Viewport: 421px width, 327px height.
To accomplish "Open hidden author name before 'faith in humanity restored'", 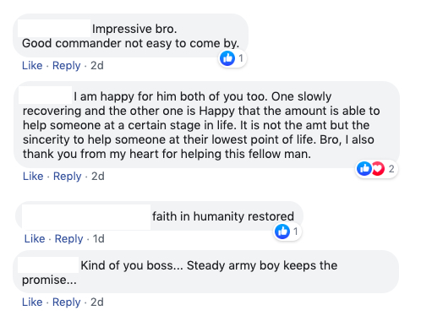I will click(86, 216).
